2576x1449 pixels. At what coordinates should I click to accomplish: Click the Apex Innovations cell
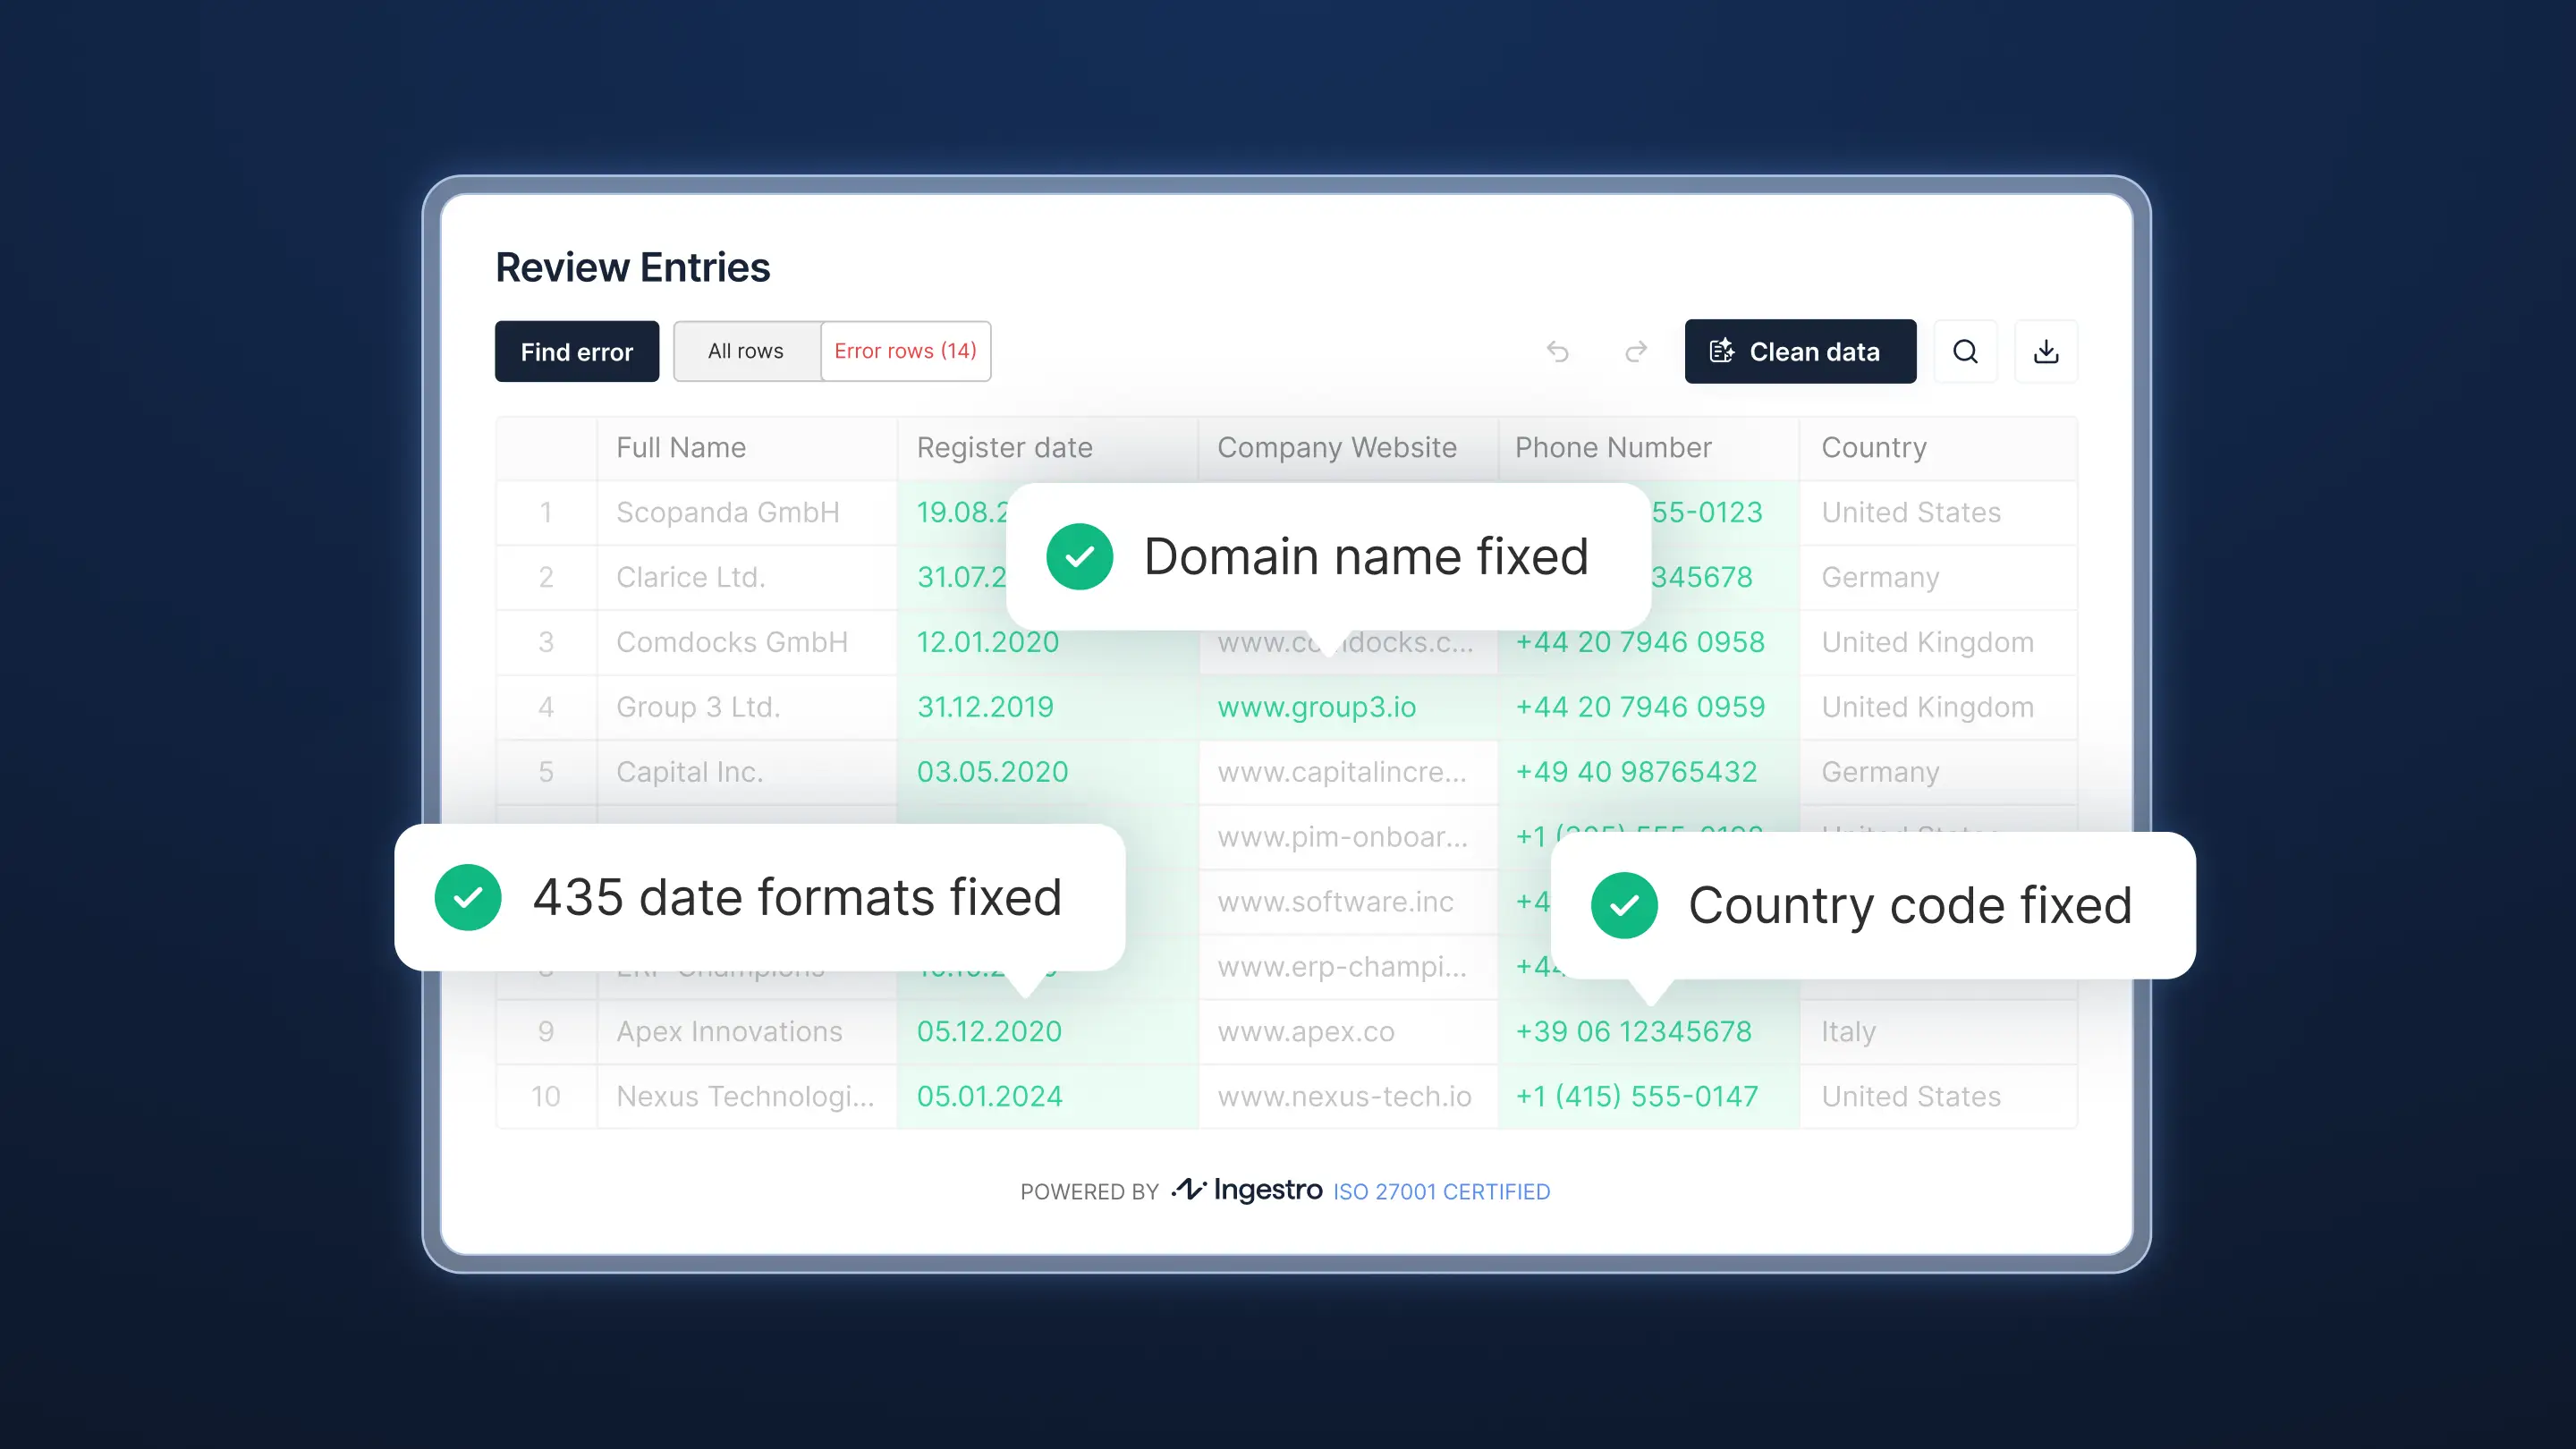(x=747, y=1032)
